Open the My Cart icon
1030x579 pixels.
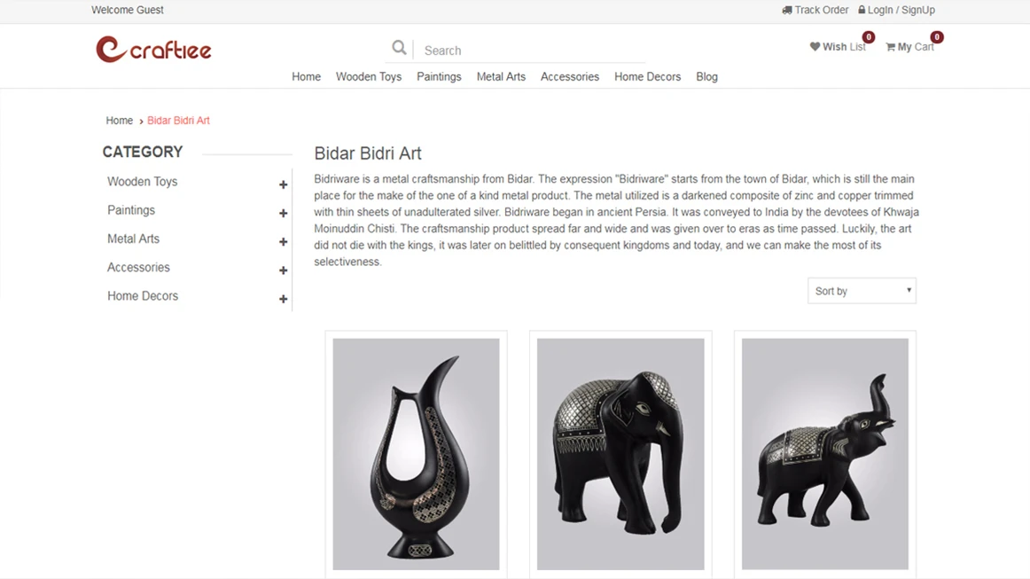pyautogui.click(x=891, y=47)
